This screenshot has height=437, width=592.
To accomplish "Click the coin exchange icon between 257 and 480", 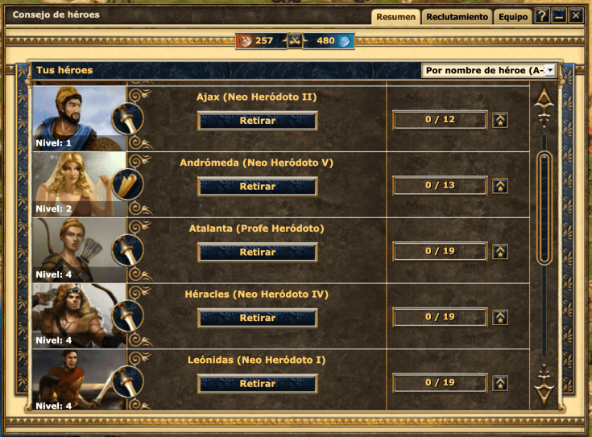I will [x=295, y=41].
